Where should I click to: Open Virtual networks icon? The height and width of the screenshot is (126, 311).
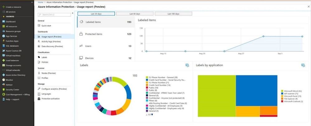click(x=3, y=70)
